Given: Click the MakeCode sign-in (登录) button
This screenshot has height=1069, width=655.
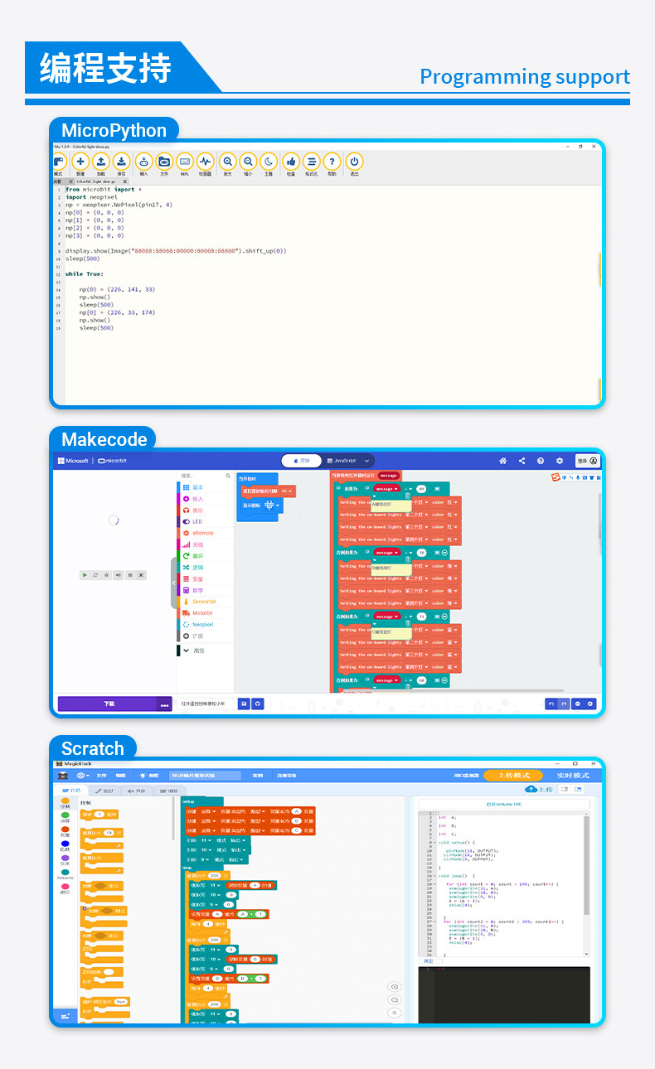Looking at the screenshot, I should pyautogui.click(x=587, y=461).
